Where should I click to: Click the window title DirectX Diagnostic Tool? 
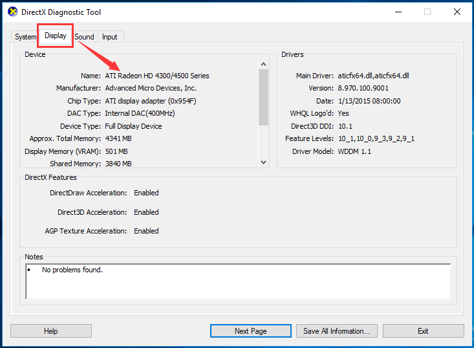pyautogui.click(x=61, y=12)
